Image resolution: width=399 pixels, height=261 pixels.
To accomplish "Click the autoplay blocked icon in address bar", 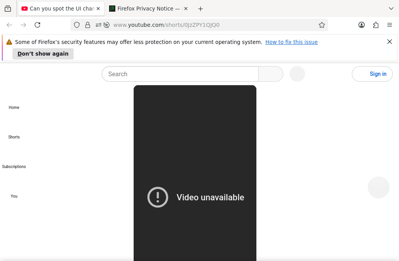I will (107, 25).
